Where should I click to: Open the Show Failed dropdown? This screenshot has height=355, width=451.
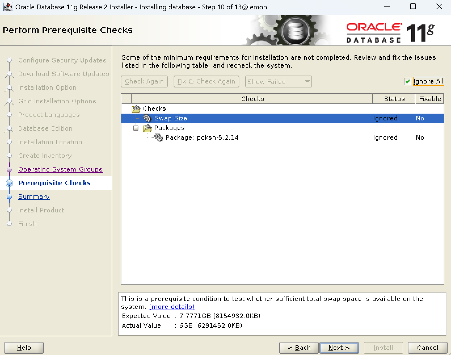pyautogui.click(x=279, y=82)
